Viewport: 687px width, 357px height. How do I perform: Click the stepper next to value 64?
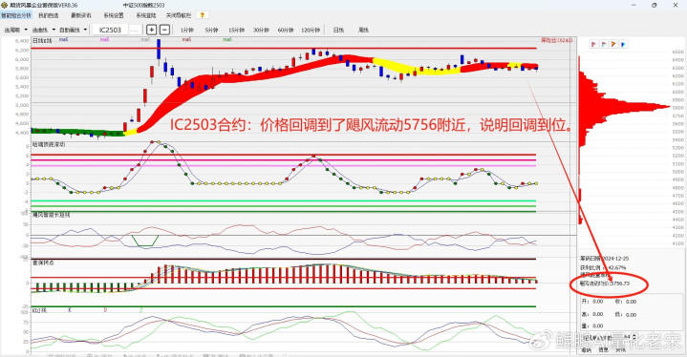pyautogui.click(x=634, y=337)
